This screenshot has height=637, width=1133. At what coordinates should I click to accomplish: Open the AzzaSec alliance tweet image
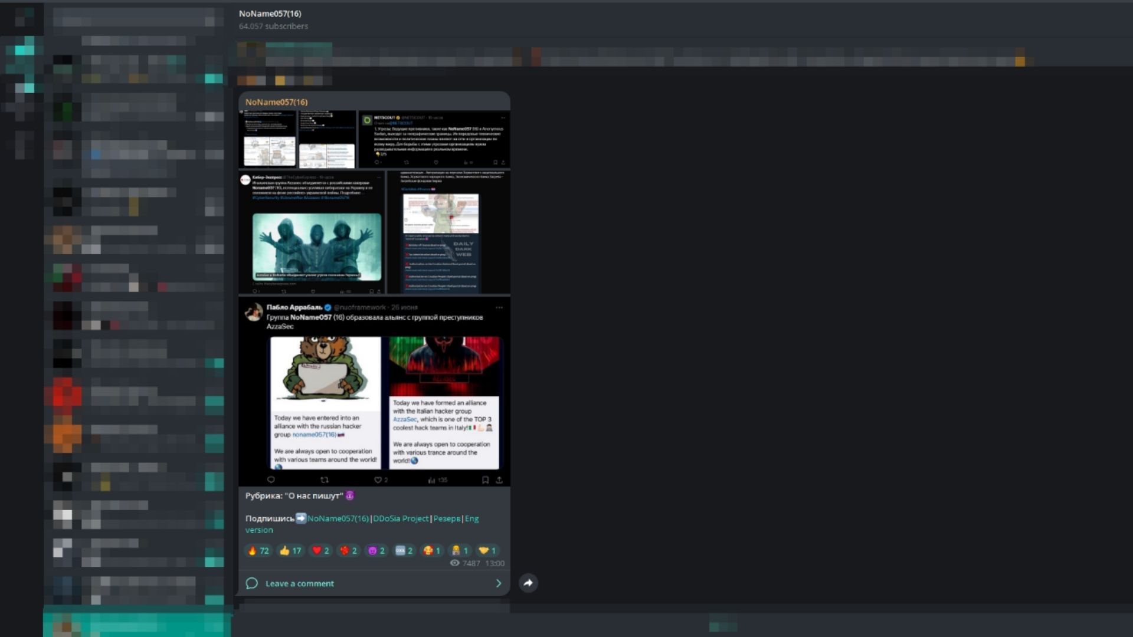tap(374, 392)
